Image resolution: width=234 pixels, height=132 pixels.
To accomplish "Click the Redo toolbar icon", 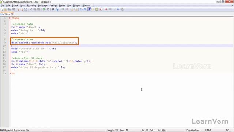I will [48, 9].
